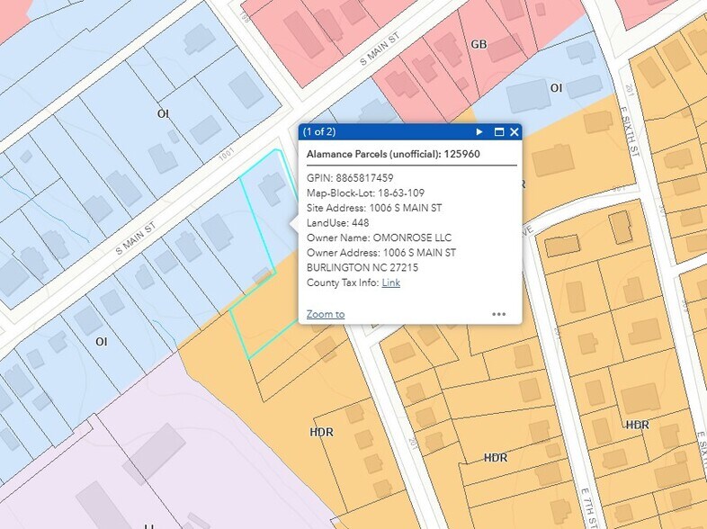Click the LandUse: 448 line
707x529 pixels.
point(338,223)
